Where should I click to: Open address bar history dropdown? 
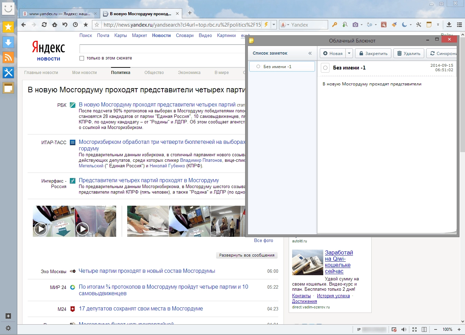[x=274, y=25]
